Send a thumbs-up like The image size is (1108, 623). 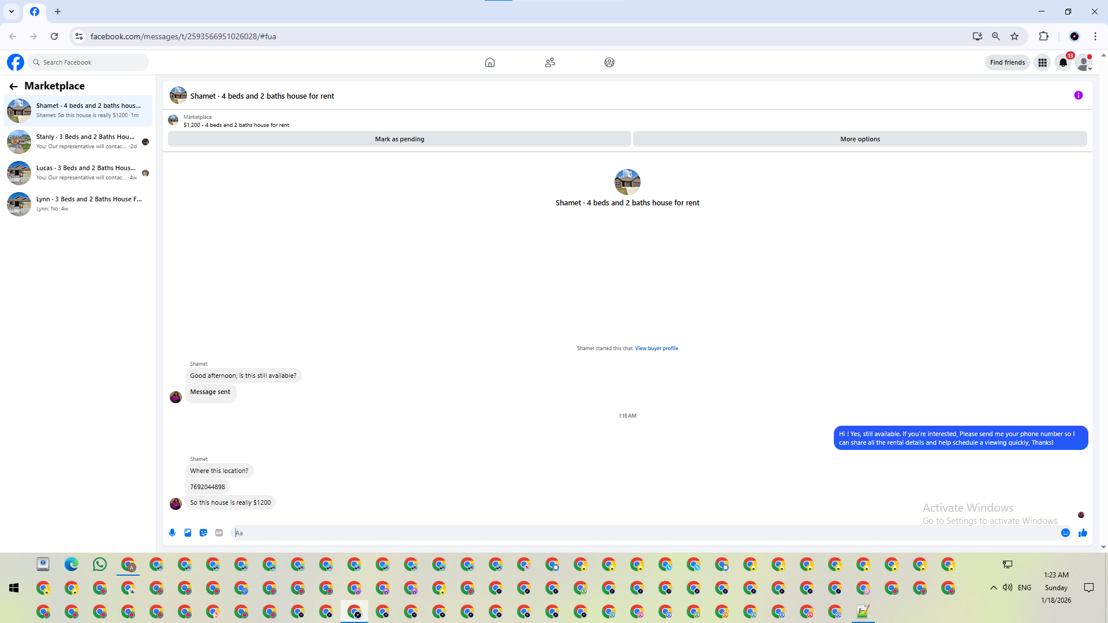[1083, 532]
